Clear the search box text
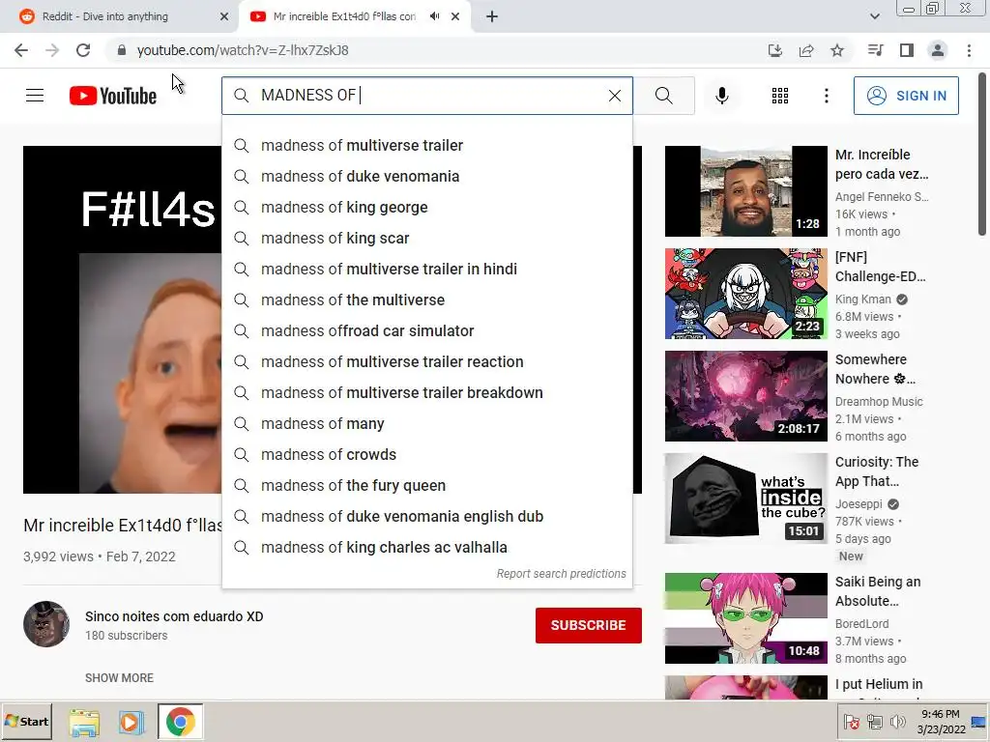 coord(614,96)
